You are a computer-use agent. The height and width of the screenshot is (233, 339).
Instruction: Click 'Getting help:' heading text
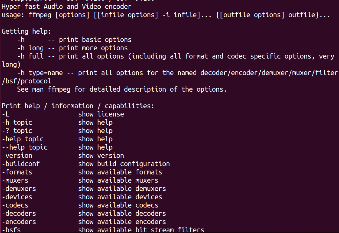(x=26, y=32)
